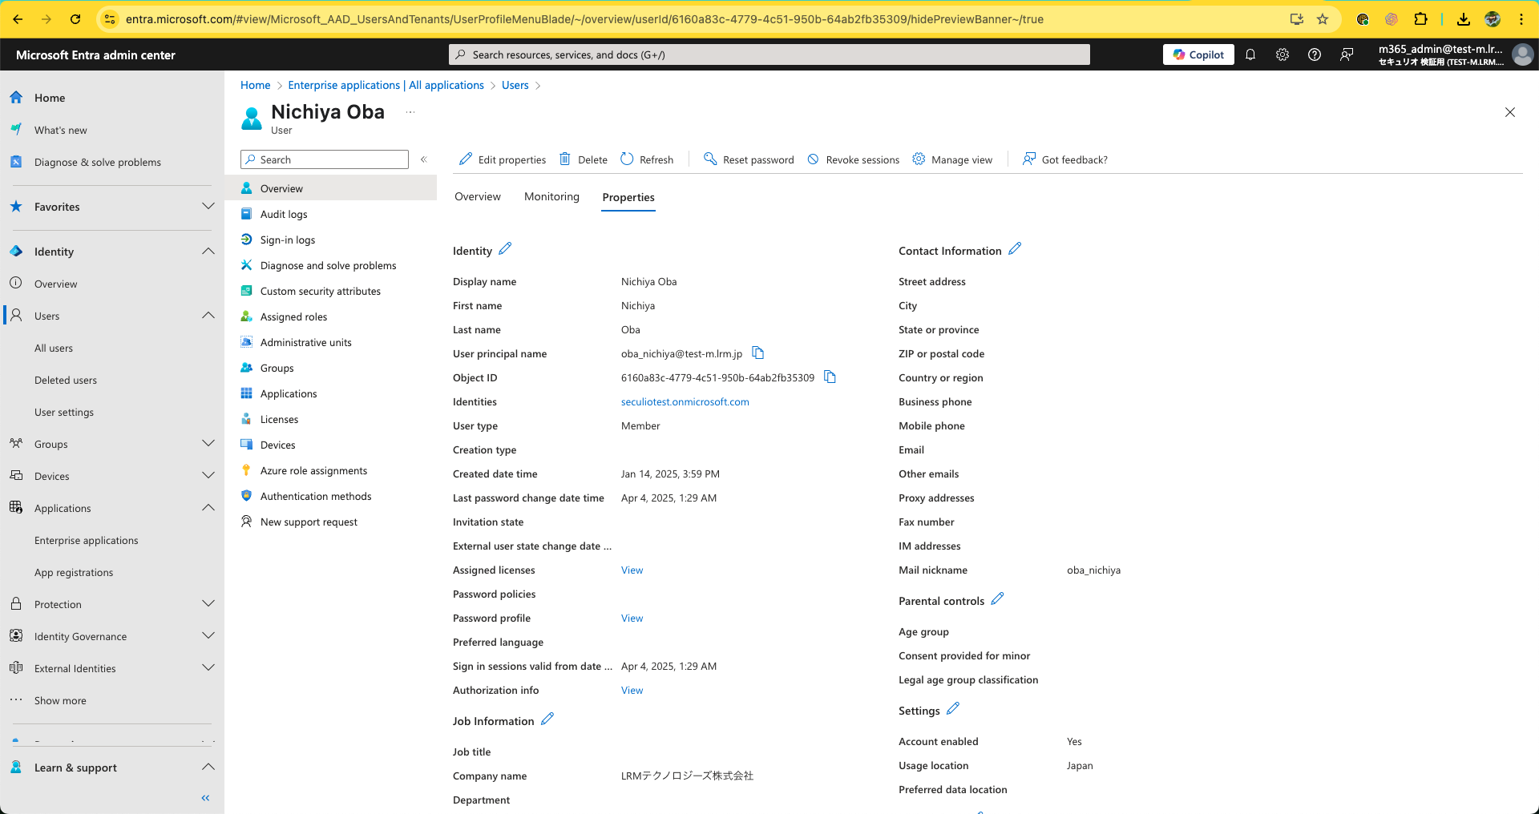The image size is (1539, 814).
Task: Copy the User principal name
Action: [x=757, y=353]
